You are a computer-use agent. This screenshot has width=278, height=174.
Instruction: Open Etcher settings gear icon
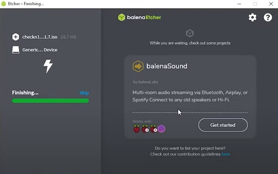coord(252,18)
